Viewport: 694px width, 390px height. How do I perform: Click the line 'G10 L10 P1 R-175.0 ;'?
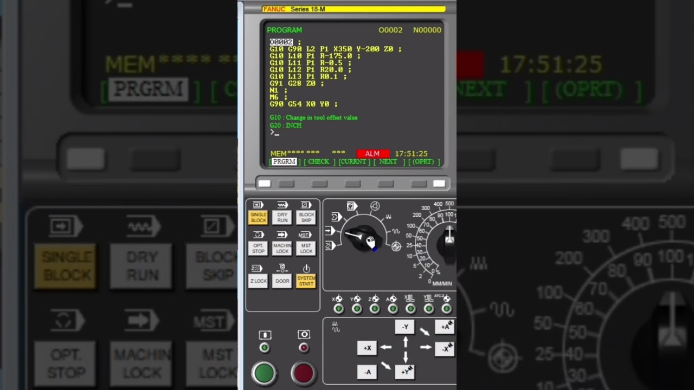(315, 56)
